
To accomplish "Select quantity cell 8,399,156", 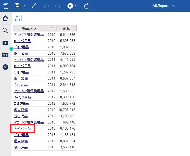I will click(x=67, y=97).
